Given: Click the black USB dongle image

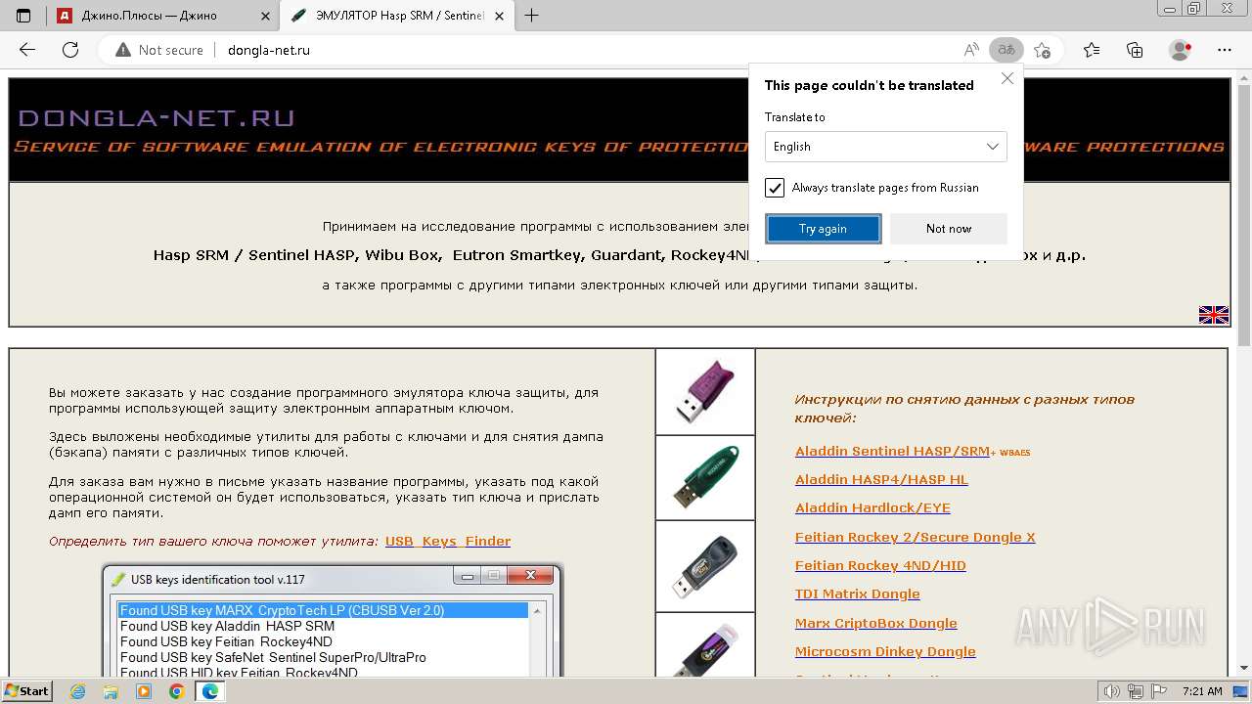Looking at the screenshot, I should coord(705,565).
